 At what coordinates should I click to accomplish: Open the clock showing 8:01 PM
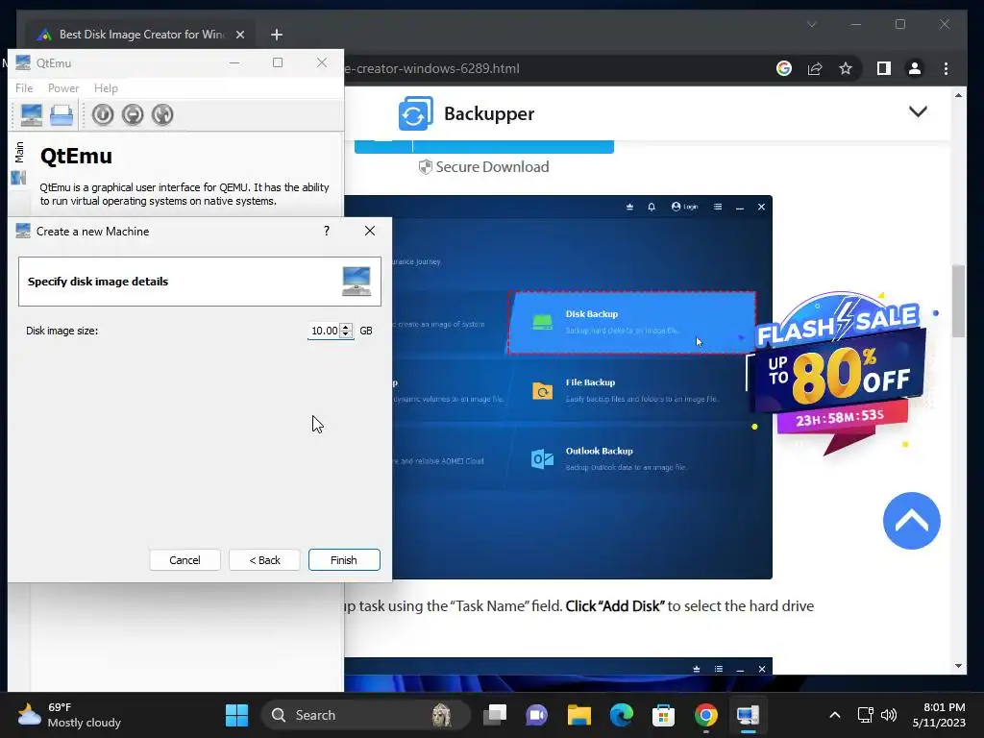(939, 715)
